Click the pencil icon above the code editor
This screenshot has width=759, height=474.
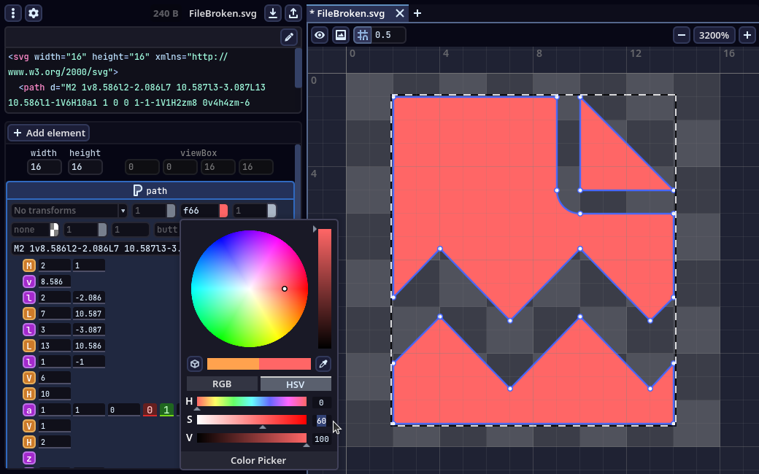[x=289, y=37]
